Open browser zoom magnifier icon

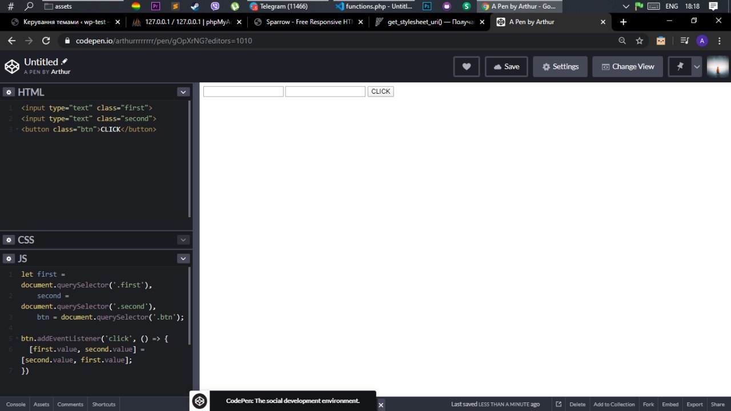coord(622,41)
